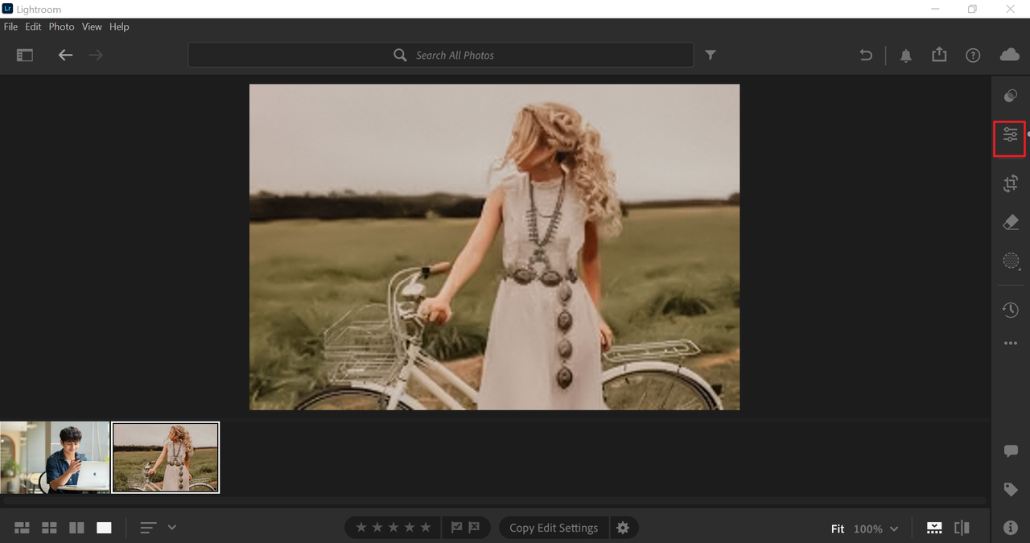Screen dimensions: 1030x543
Task: Set rating to one star
Action: click(x=361, y=528)
